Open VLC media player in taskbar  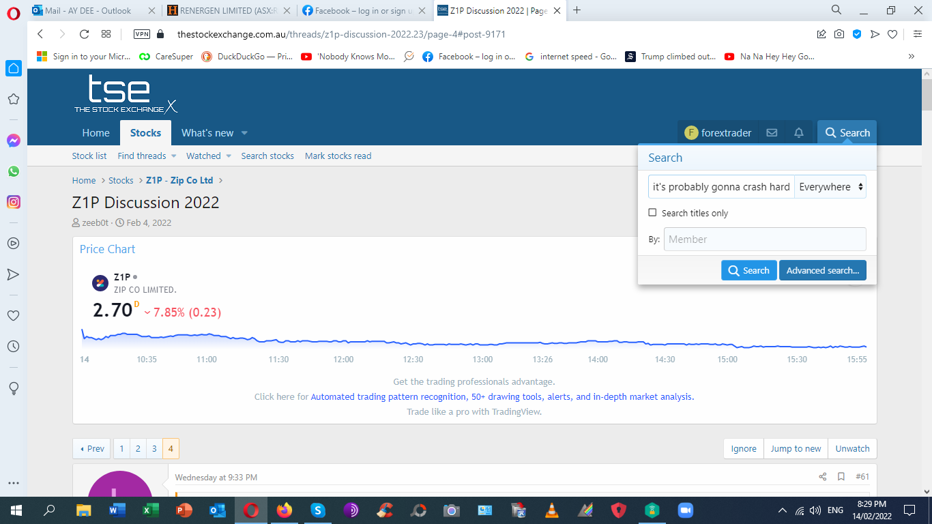[x=551, y=510]
